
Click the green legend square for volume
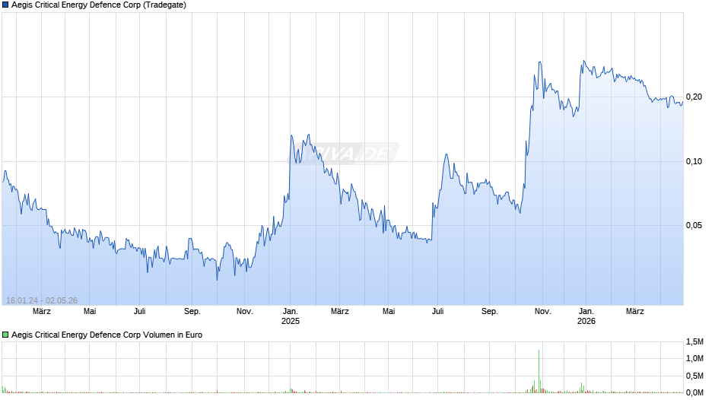(x=5, y=335)
